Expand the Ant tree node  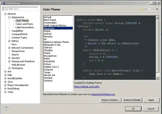pos(5,71)
